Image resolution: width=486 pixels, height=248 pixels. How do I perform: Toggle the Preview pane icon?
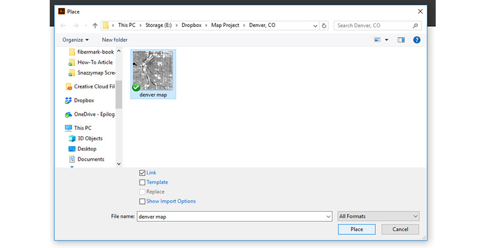(401, 40)
